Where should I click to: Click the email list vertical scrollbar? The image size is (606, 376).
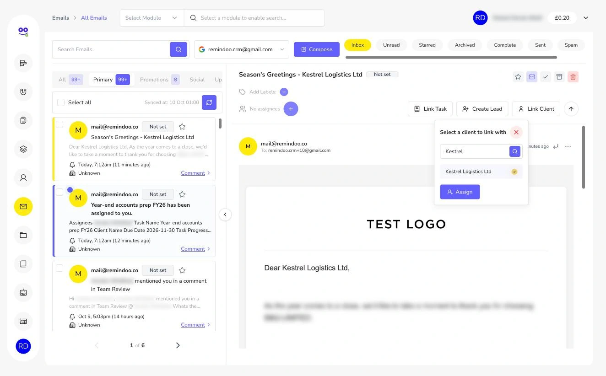tap(220, 124)
